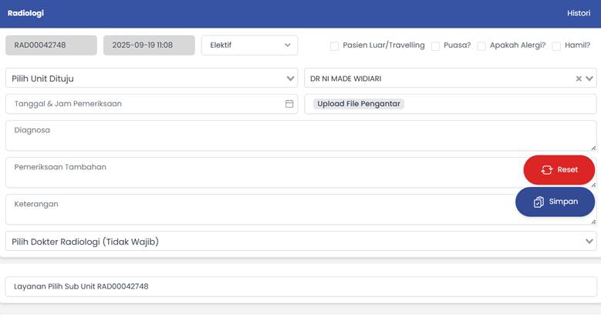The height and width of the screenshot is (317, 601).
Task: Click the Layanan Pilih Sub Unit field
Action: [x=300, y=286]
